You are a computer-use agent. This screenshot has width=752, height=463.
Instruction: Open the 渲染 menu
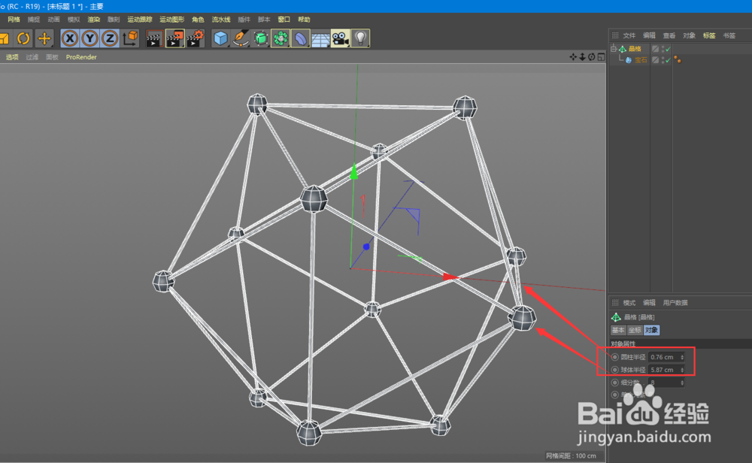(x=93, y=20)
